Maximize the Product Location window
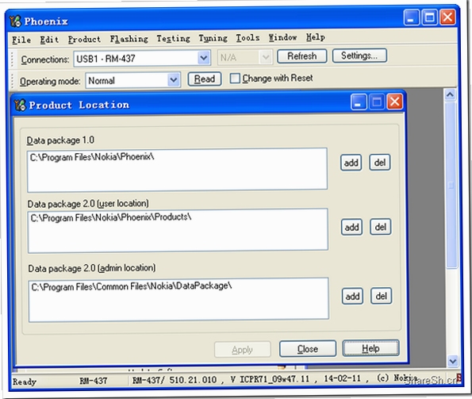 tap(376, 102)
